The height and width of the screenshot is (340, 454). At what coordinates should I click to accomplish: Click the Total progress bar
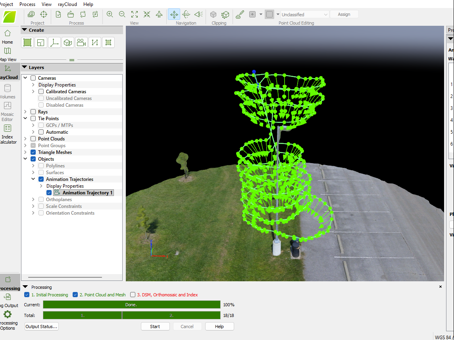[131, 315]
